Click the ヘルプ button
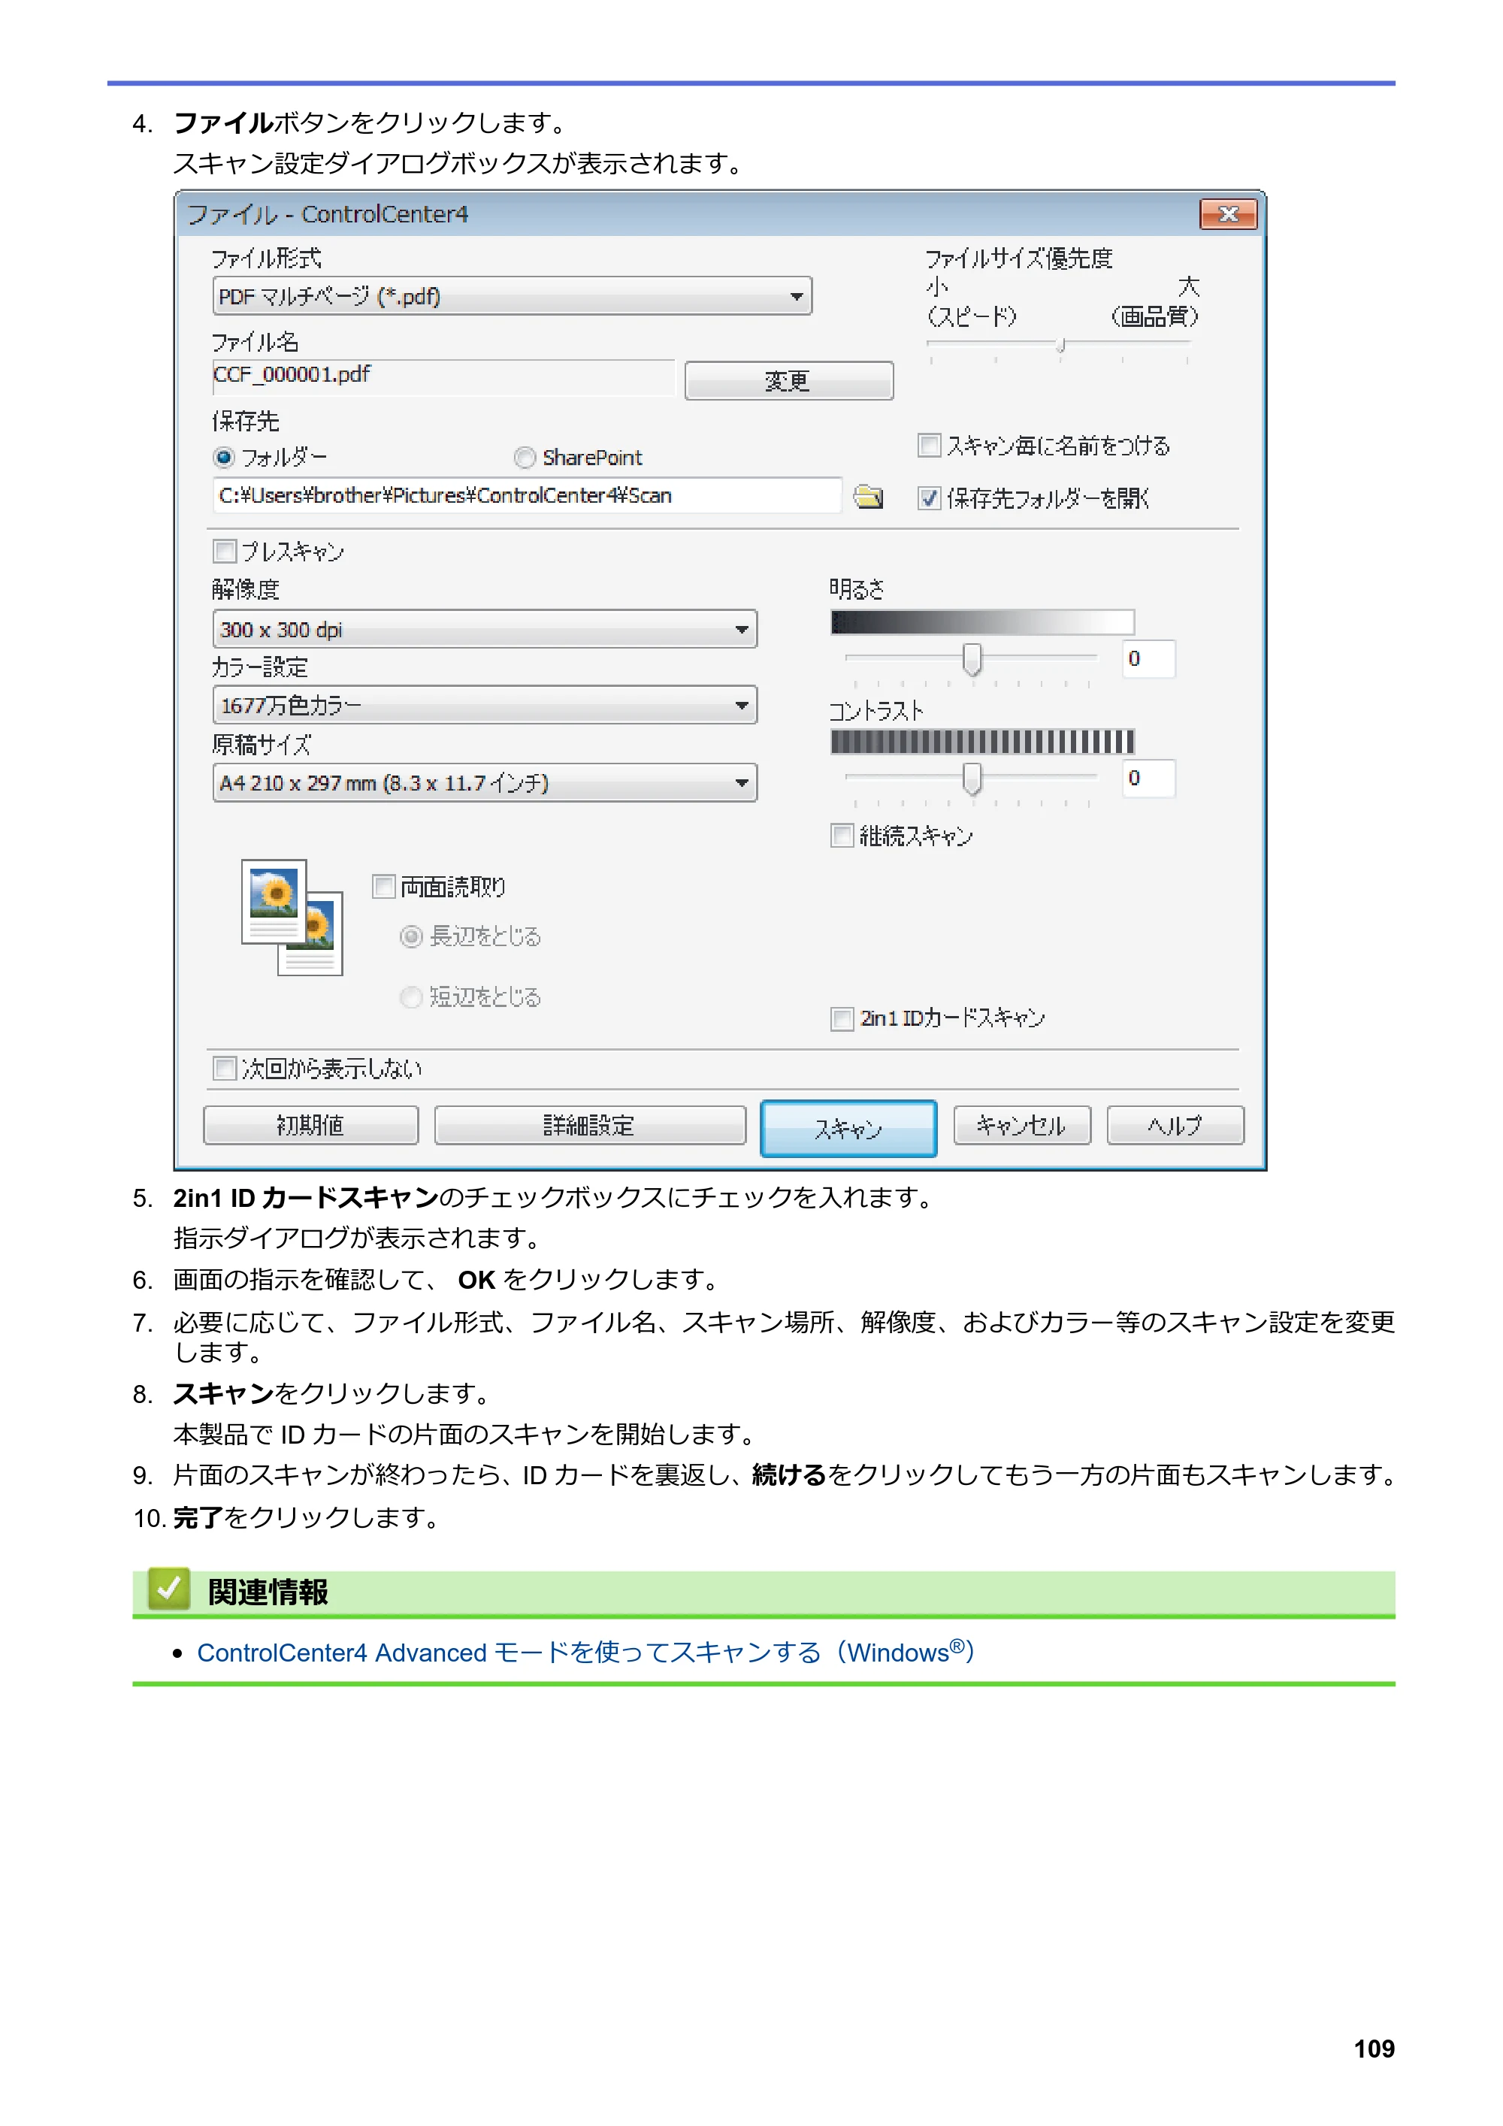The width and height of the screenshot is (1503, 2126). point(1175,1125)
